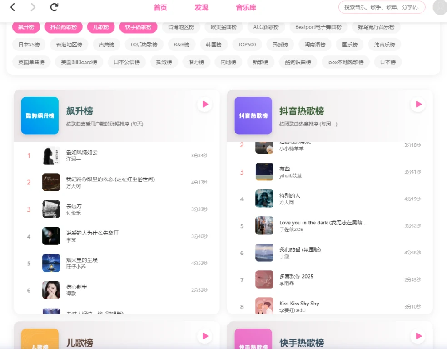Refresh the current page
This screenshot has height=349, width=447.
click(x=54, y=7)
